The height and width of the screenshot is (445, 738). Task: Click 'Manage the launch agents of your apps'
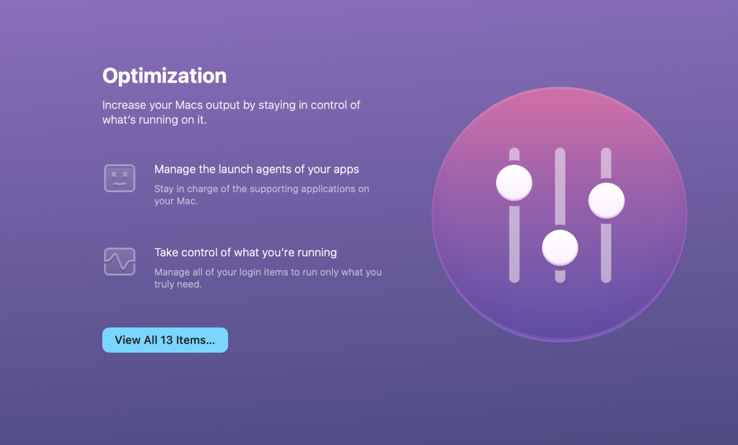pyautogui.click(x=257, y=169)
